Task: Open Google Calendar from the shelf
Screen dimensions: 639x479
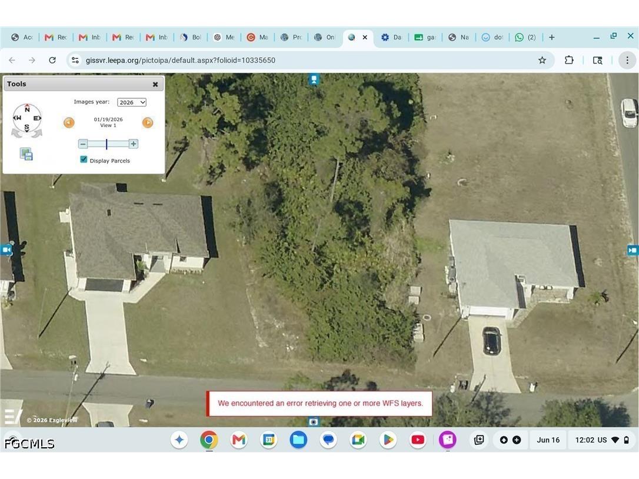Action: [268, 440]
